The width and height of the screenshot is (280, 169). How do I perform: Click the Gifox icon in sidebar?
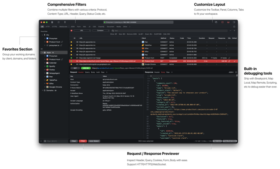tap(47, 84)
